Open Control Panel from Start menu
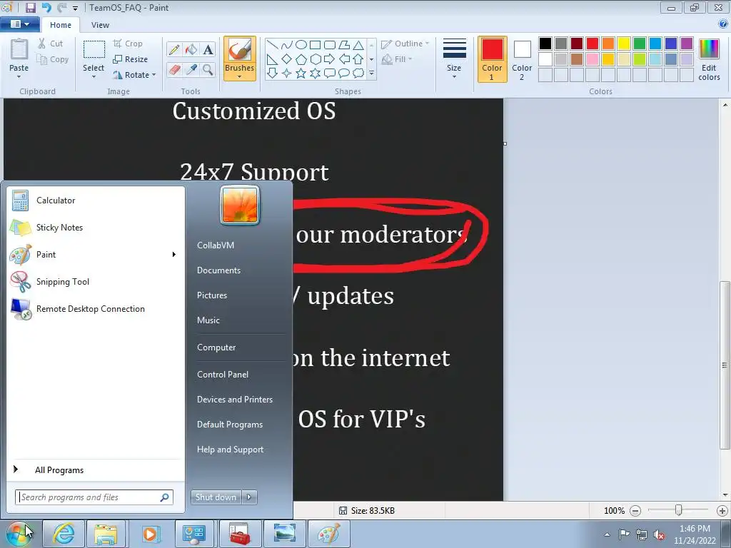The height and width of the screenshot is (548, 731). coord(223,375)
